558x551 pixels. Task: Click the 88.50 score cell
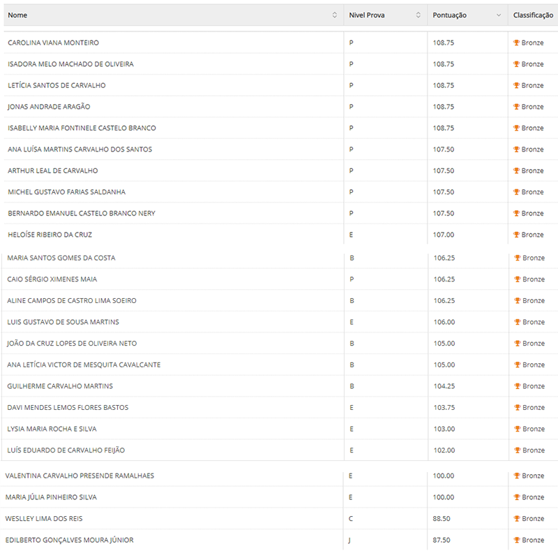click(442, 519)
